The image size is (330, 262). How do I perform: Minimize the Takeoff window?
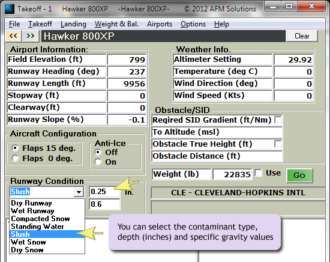tap(273, 7)
